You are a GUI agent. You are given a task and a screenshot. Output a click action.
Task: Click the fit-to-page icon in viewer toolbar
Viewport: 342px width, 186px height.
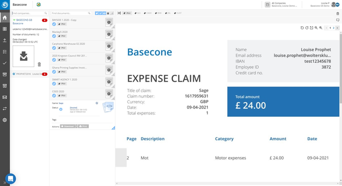[312, 28]
